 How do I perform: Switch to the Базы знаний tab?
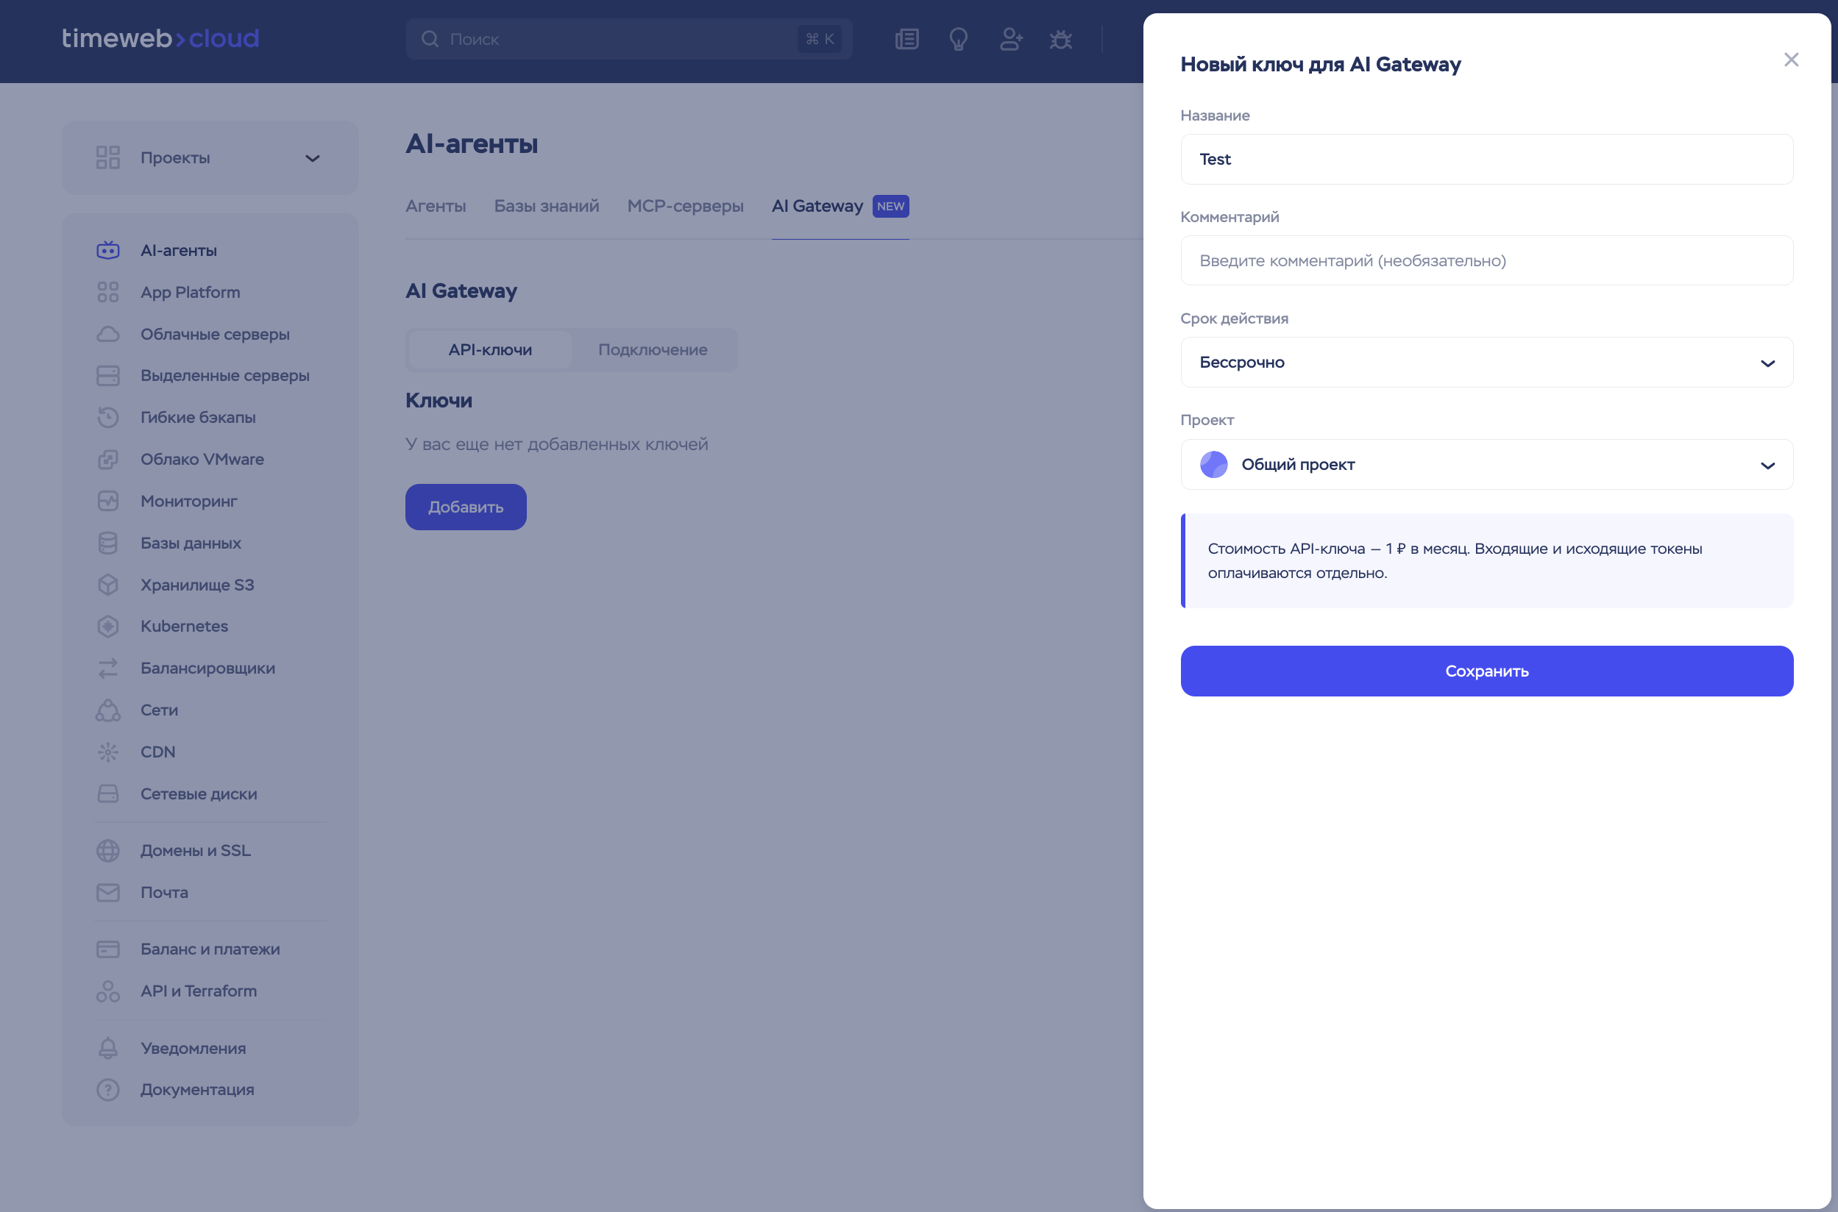(x=546, y=207)
